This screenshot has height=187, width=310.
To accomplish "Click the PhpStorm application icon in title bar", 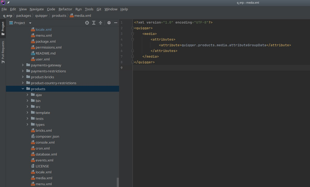I will (3, 3).
